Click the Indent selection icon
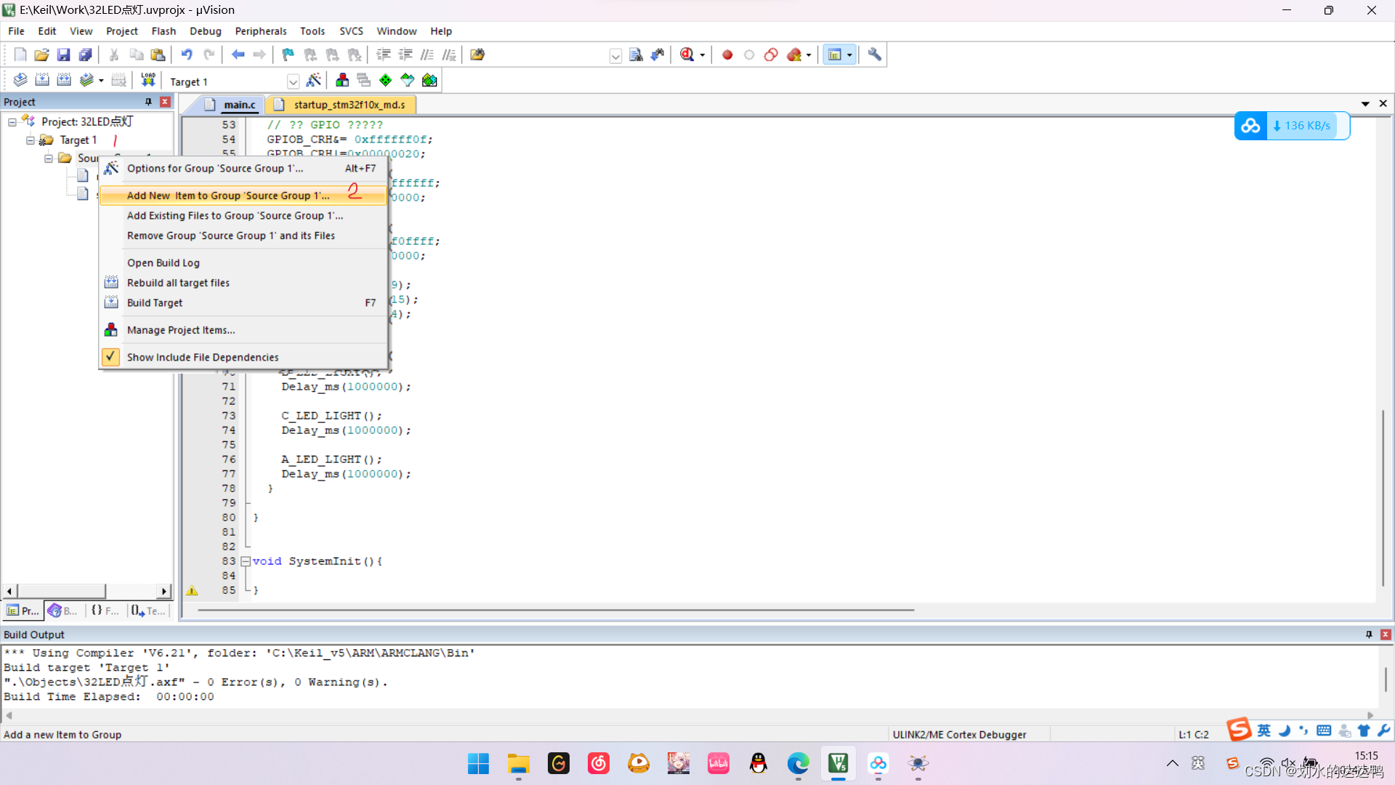Screen dimensions: 1395x785 384,55
